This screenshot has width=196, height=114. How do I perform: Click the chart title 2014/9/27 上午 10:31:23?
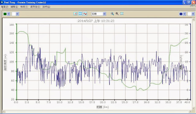coord(96,21)
